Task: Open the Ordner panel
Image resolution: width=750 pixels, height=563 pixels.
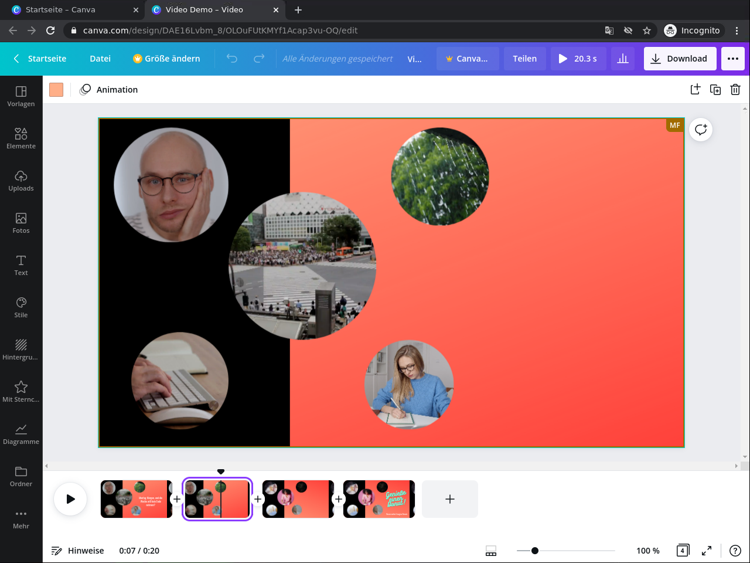Action: click(x=21, y=476)
